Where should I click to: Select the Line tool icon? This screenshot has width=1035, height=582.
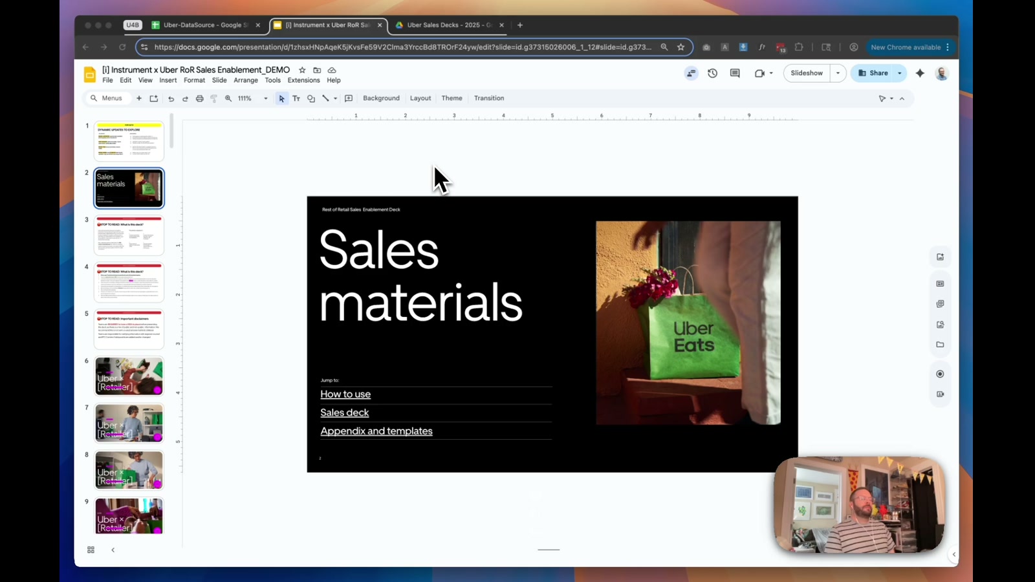click(325, 98)
